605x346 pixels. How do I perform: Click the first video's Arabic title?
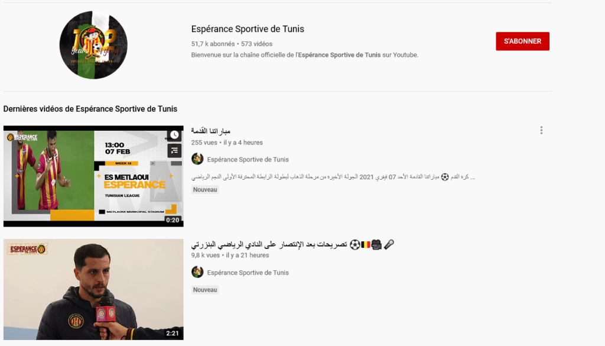click(x=211, y=131)
